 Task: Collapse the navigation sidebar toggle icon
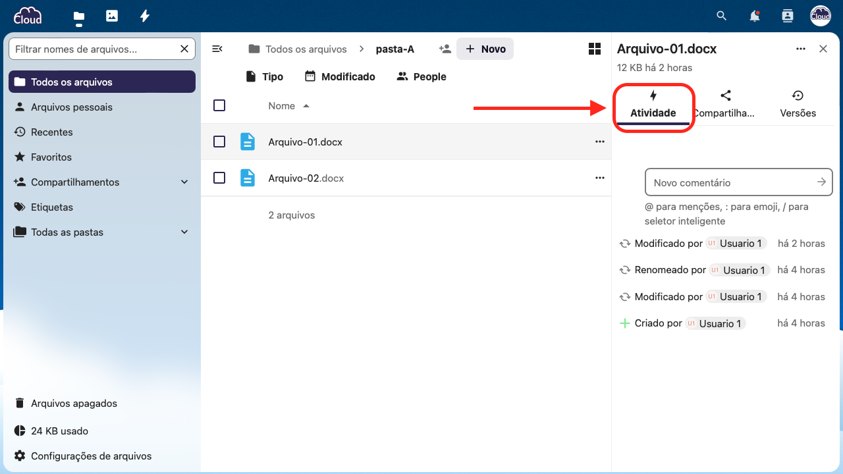(217, 49)
